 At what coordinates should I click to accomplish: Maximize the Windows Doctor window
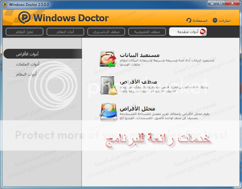click(x=220, y=3)
